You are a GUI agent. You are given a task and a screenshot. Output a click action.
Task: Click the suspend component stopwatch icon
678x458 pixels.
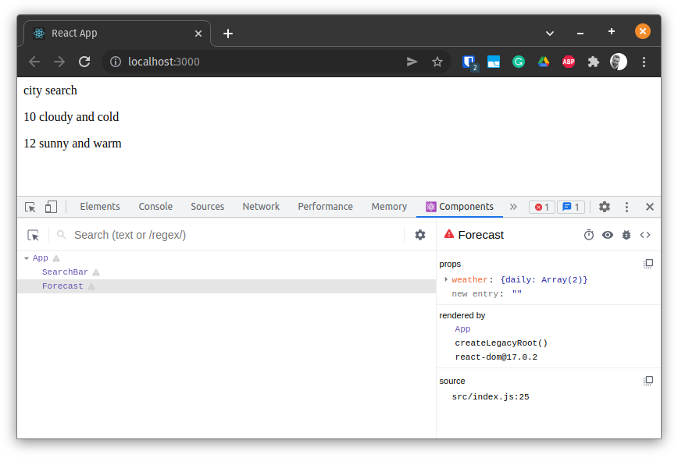[x=589, y=235]
